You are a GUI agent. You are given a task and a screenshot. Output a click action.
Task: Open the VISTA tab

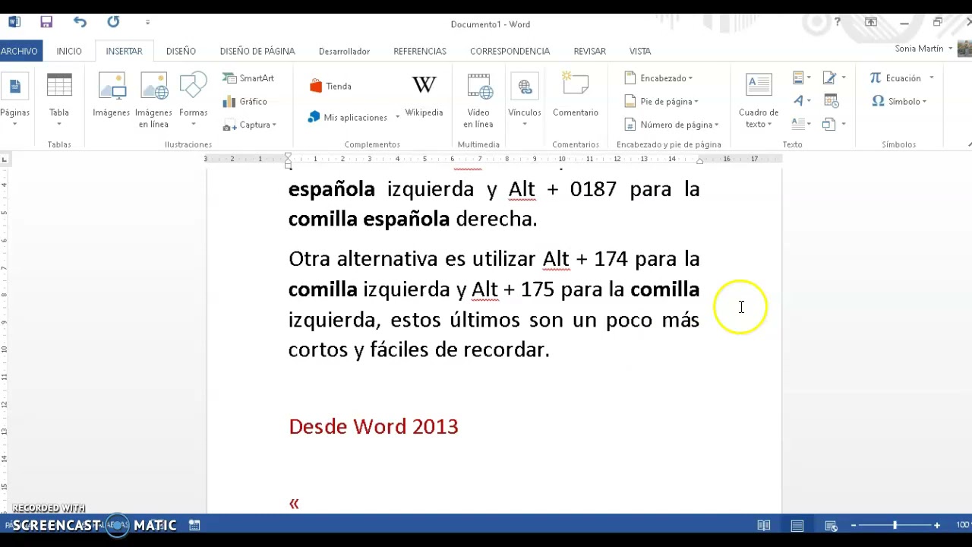click(x=640, y=51)
